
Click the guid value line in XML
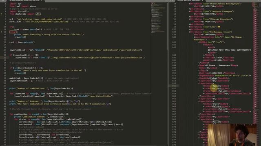tap(229, 50)
